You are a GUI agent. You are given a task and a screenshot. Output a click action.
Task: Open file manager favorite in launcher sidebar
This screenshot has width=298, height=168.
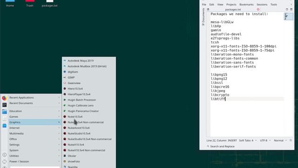[x=4, y=112]
